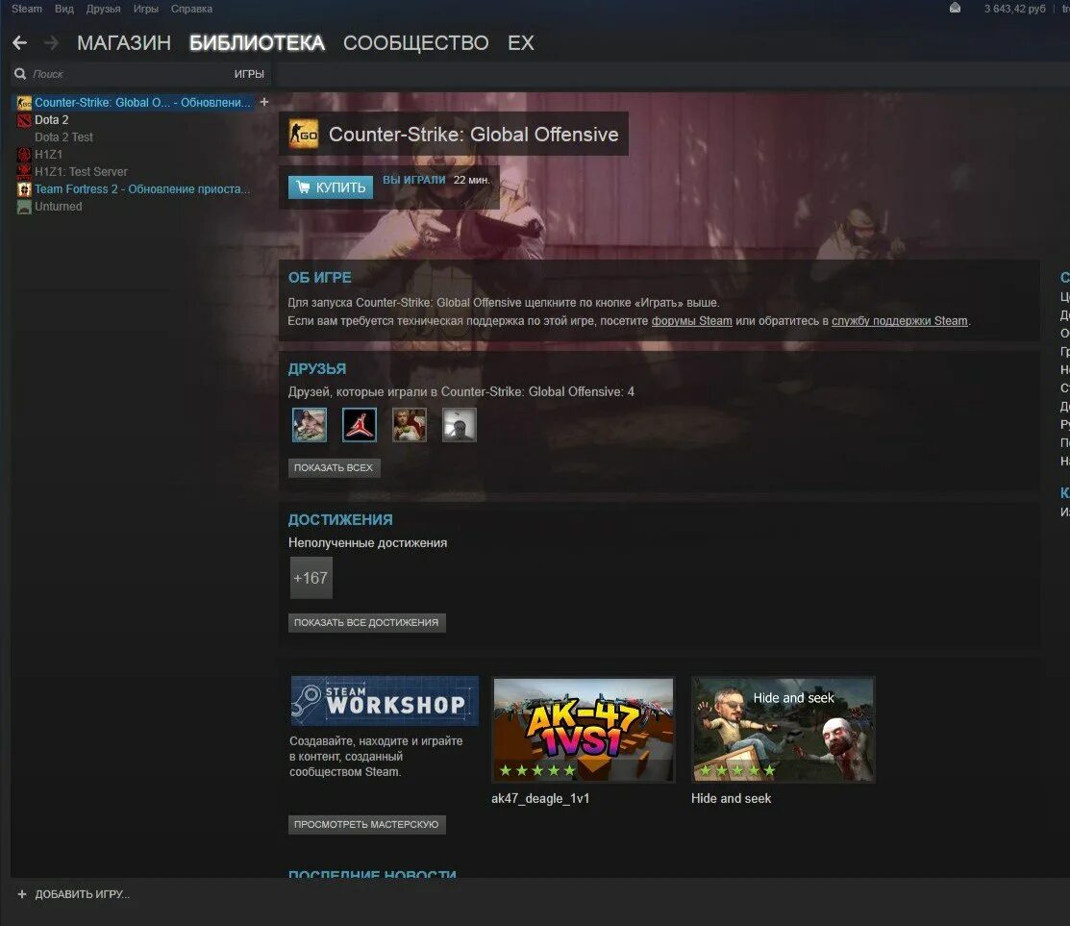Click the ВЫ ИГРАЛИ 22 мин. playtime text
Screen dimensions: 1070x926
(x=436, y=180)
